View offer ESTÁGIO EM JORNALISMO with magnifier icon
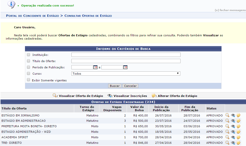Viewport: 246px width, 146px height. pyautogui.click(x=227, y=115)
